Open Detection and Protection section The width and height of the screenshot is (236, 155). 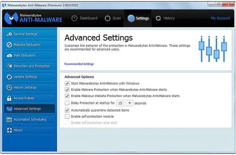[29, 66]
